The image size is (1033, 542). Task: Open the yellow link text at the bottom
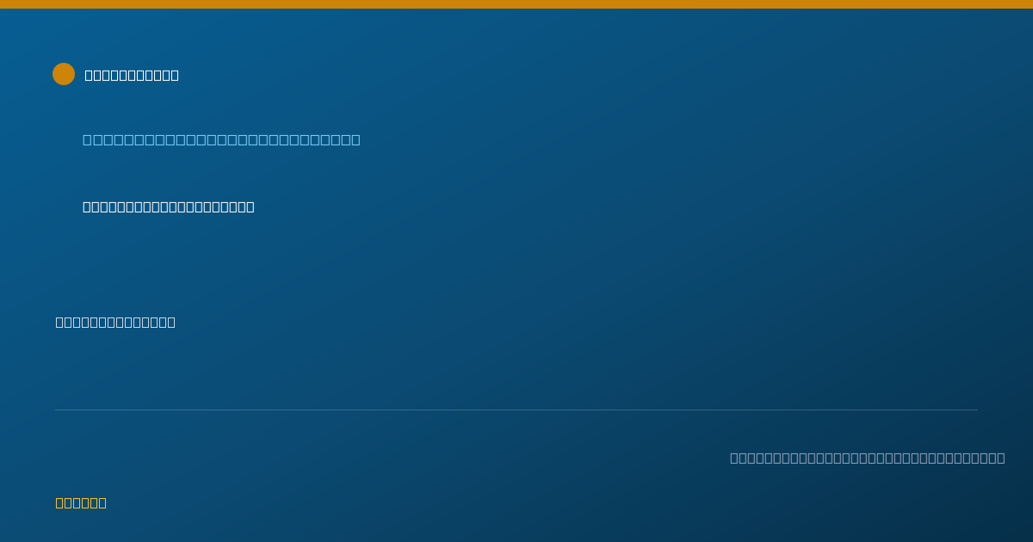[81, 502]
